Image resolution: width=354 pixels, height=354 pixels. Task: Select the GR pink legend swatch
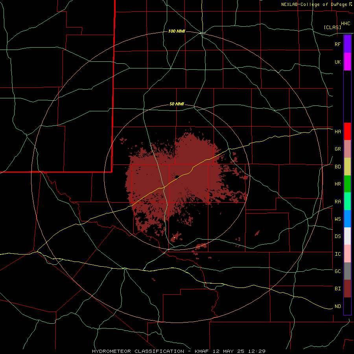point(347,149)
